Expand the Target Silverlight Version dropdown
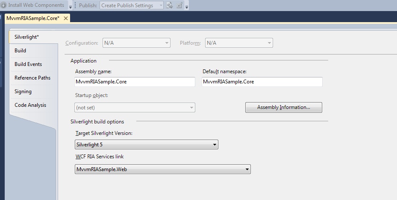 coord(146,145)
